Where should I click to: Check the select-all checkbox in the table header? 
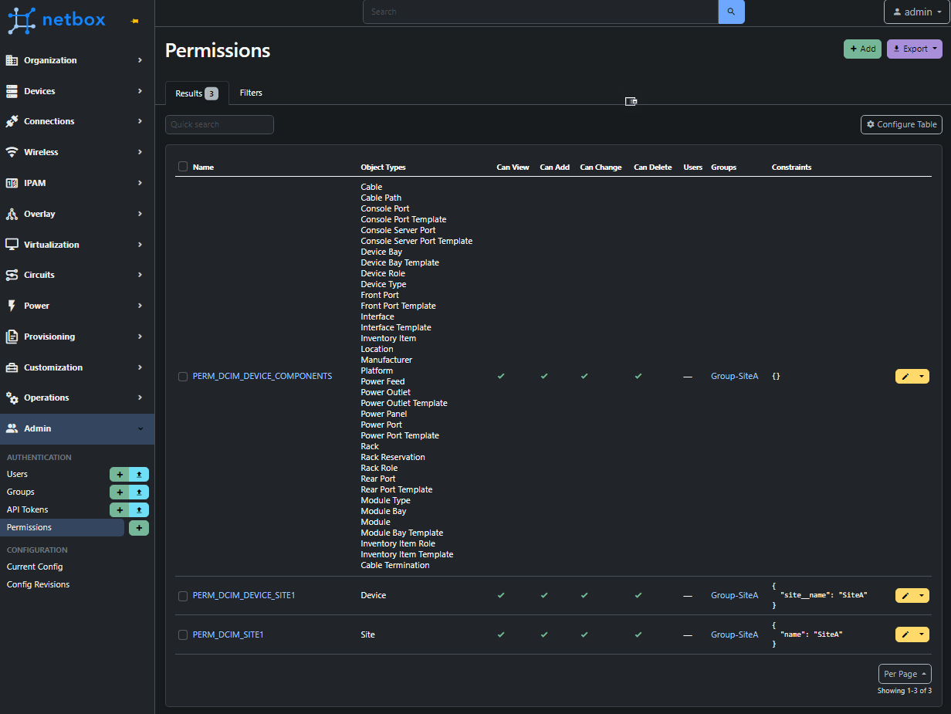[x=182, y=166]
